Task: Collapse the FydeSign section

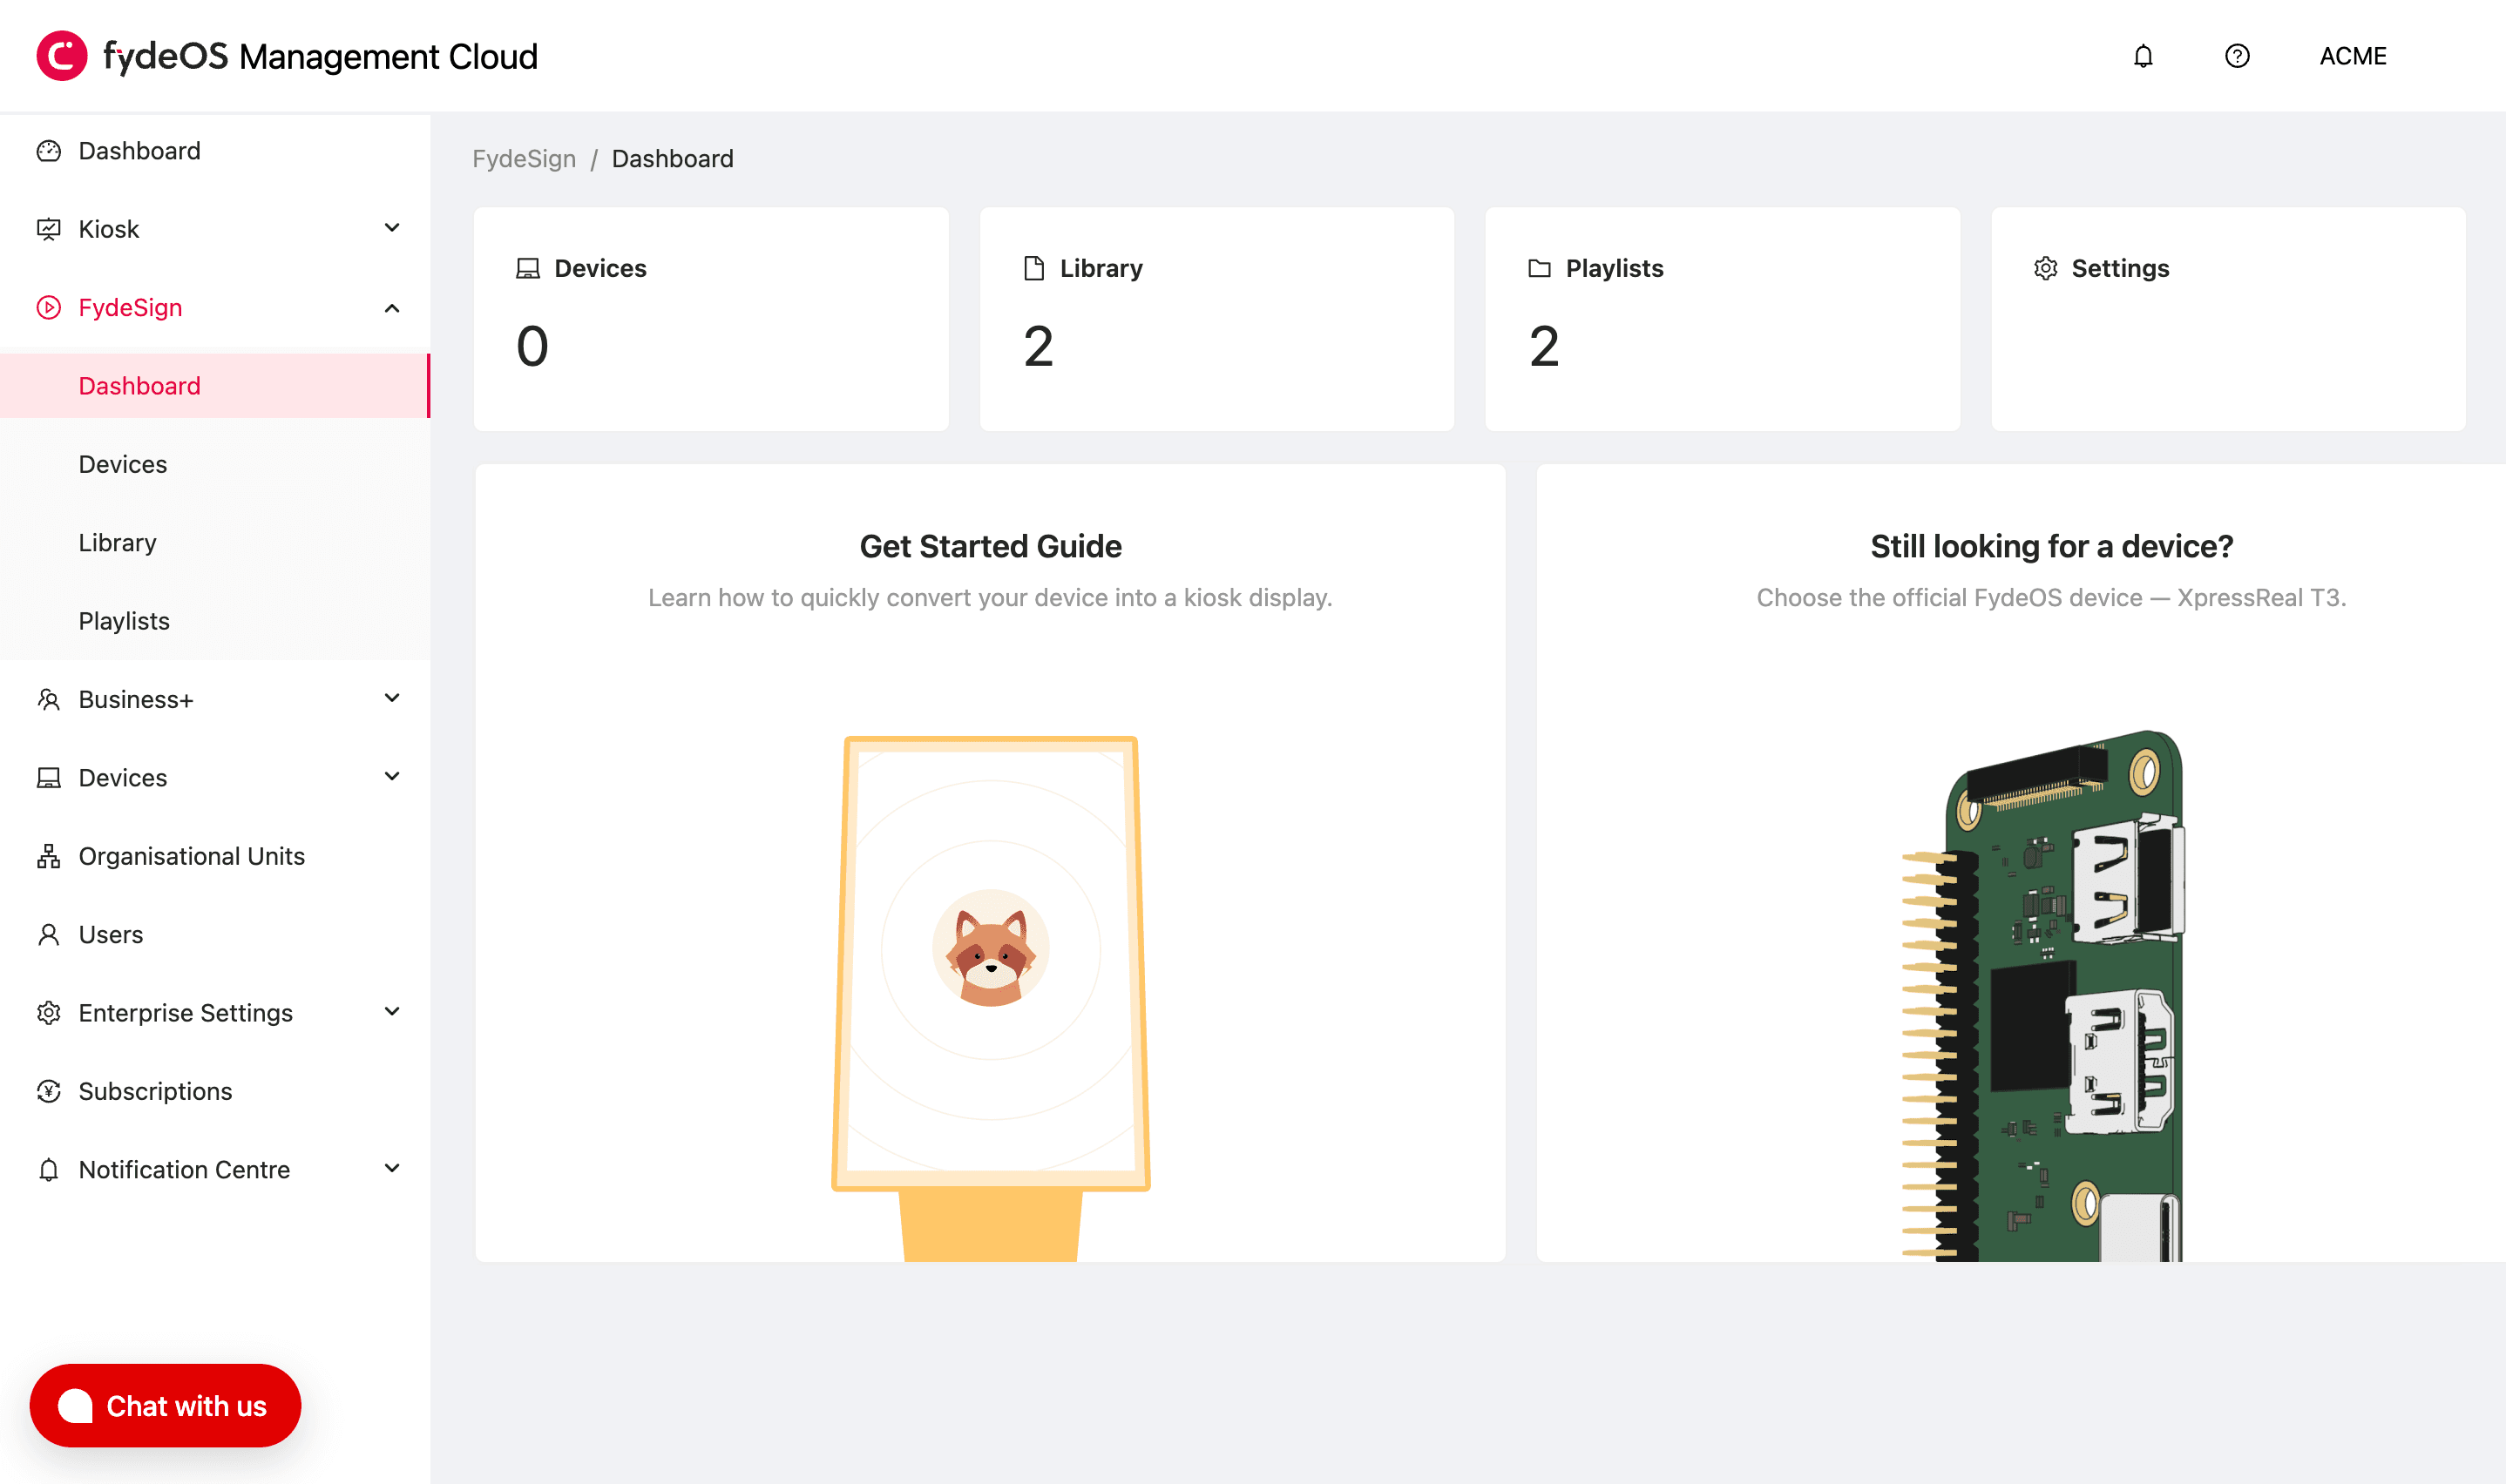Action: [392, 307]
